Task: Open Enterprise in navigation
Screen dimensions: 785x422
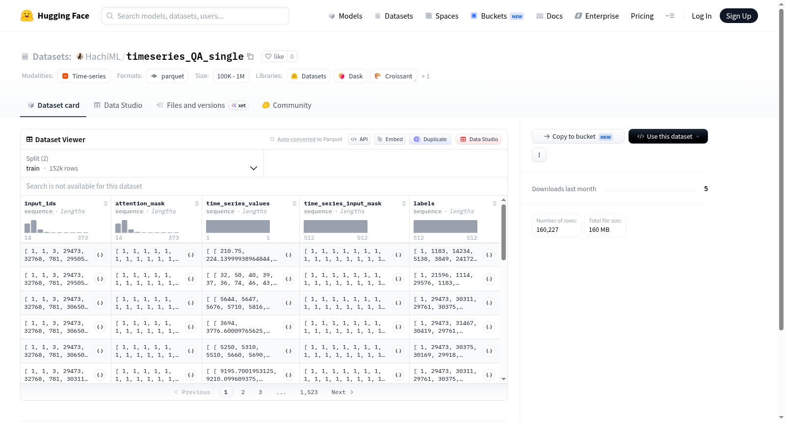Action: [x=597, y=16]
